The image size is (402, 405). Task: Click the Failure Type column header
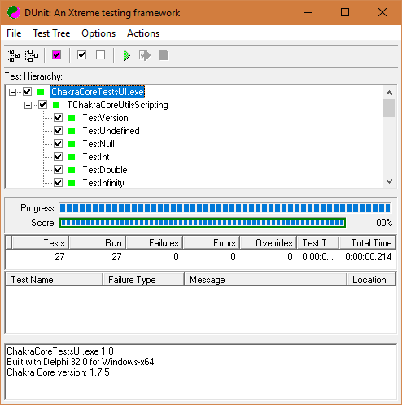pyautogui.click(x=143, y=280)
